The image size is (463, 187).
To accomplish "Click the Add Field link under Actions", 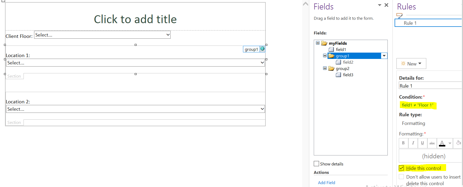I will 326,182.
